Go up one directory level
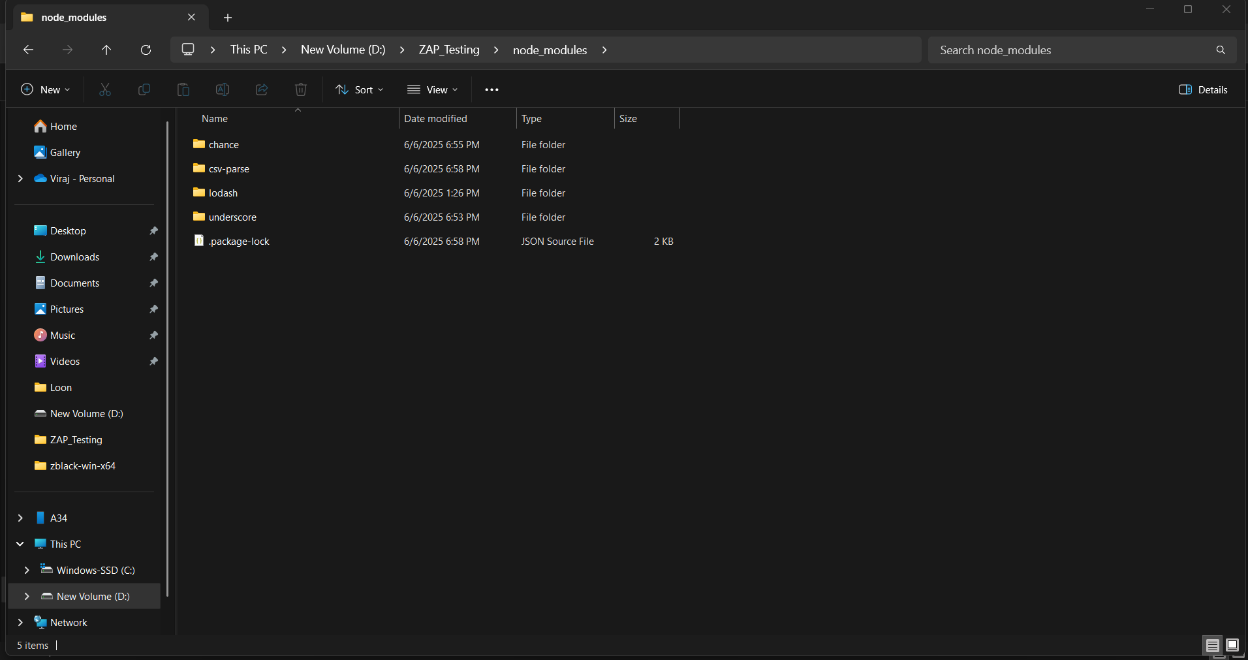 click(106, 50)
